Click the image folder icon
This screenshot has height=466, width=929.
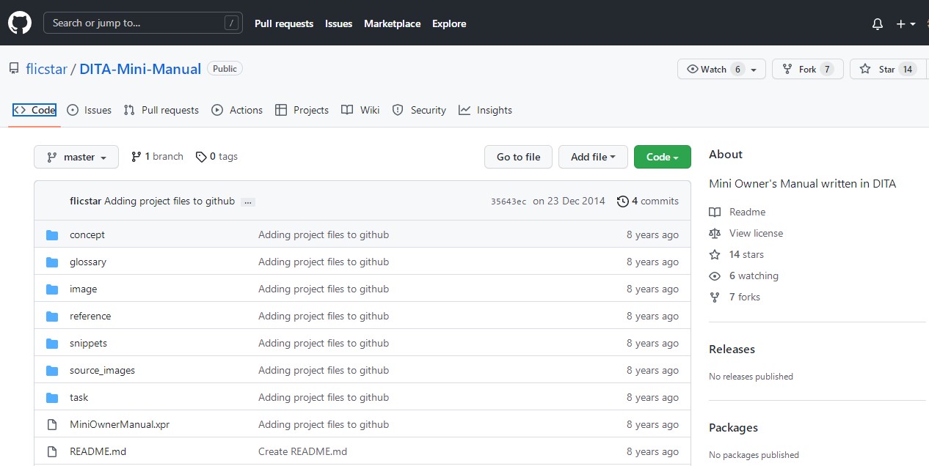[x=52, y=289]
